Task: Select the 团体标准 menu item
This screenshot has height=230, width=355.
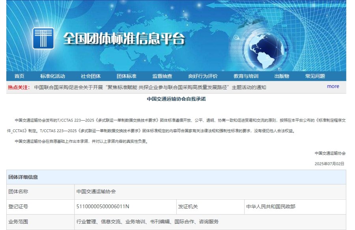Action: point(127,76)
